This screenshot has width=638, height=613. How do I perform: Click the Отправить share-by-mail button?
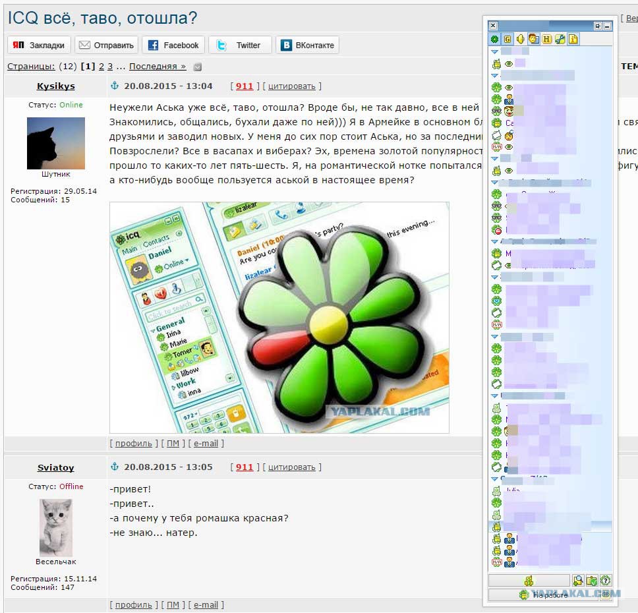coord(106,45)
